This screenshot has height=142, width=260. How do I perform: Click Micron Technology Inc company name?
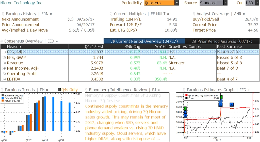point(21,3)
